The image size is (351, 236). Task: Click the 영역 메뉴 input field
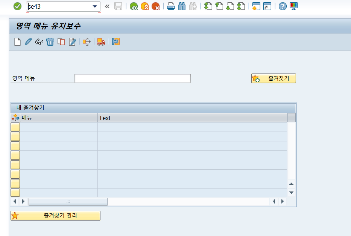132,78
